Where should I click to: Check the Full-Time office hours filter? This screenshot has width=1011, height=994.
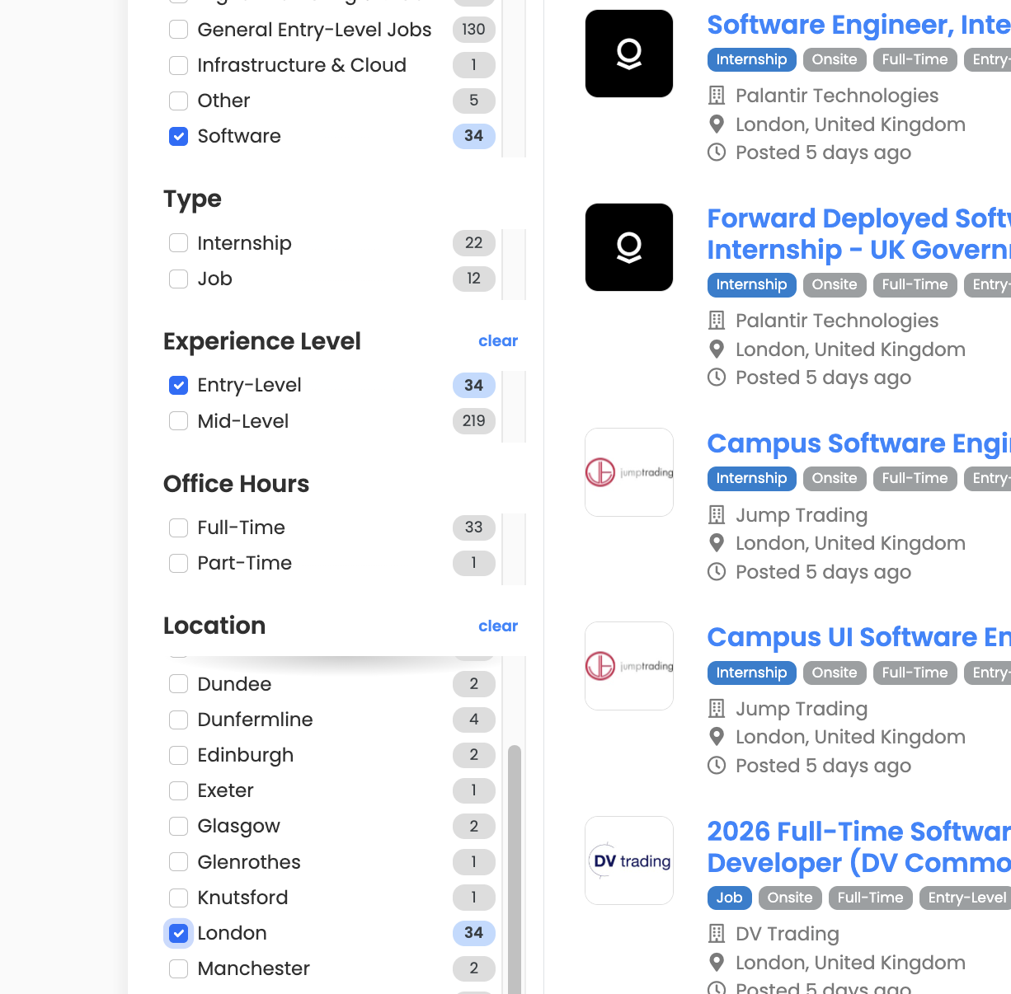click(x=178, y=527)
